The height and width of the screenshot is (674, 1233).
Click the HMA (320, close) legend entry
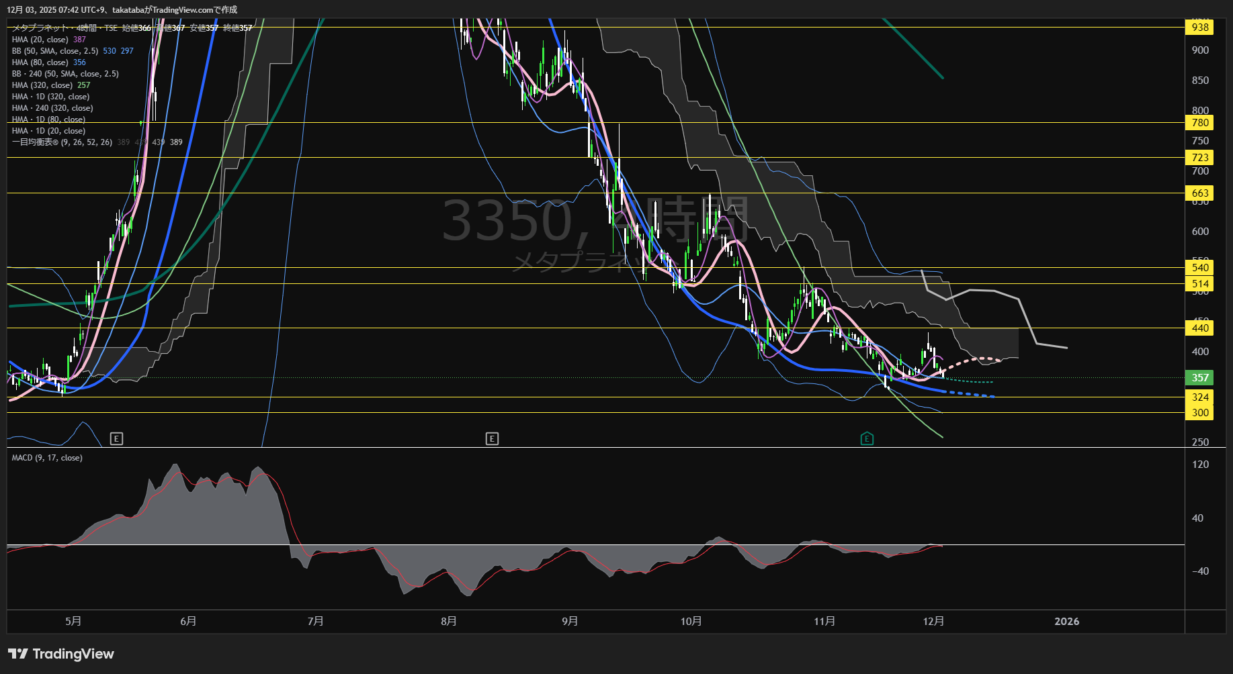coord(42,85)
